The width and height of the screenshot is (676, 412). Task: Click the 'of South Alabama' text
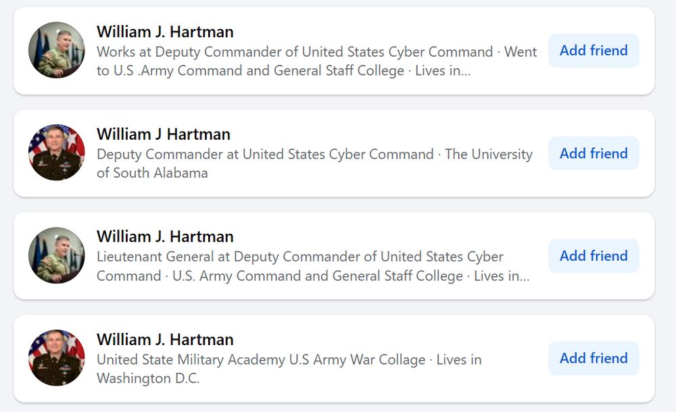point(152,173)
